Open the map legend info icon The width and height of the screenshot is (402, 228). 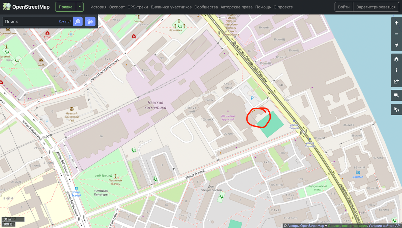pos(397,70)
